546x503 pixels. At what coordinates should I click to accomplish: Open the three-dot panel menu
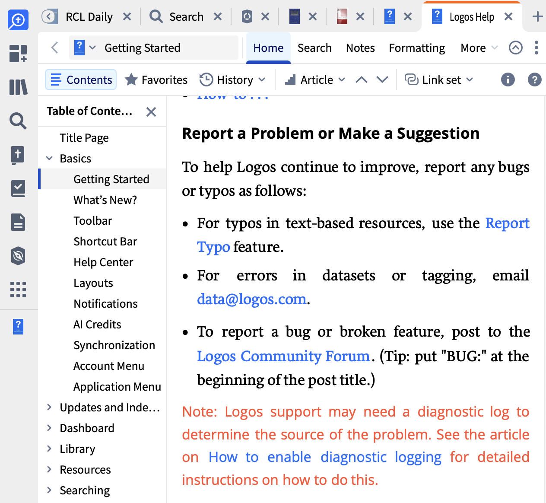pos(536,48)
